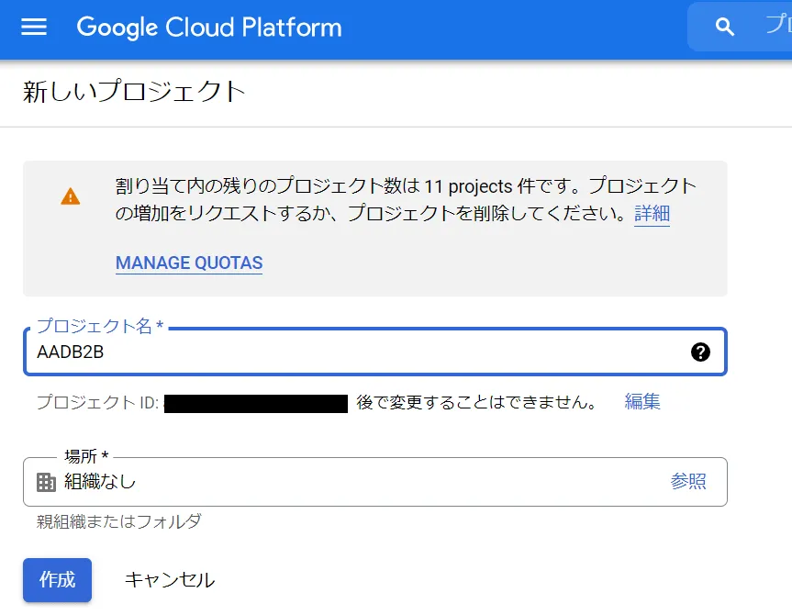Click 参照 to browse locations

(x=688, y=482)
